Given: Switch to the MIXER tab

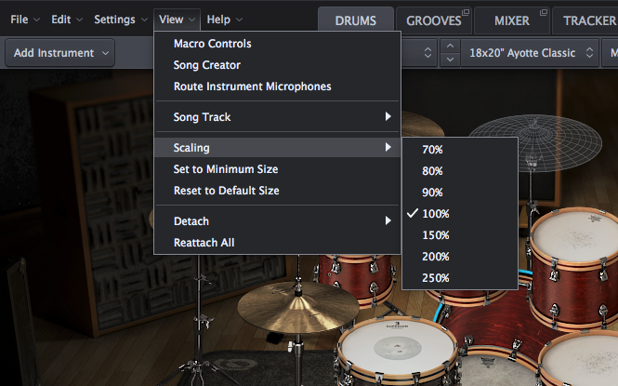Looking at the screenshot, I should (511, 20).
